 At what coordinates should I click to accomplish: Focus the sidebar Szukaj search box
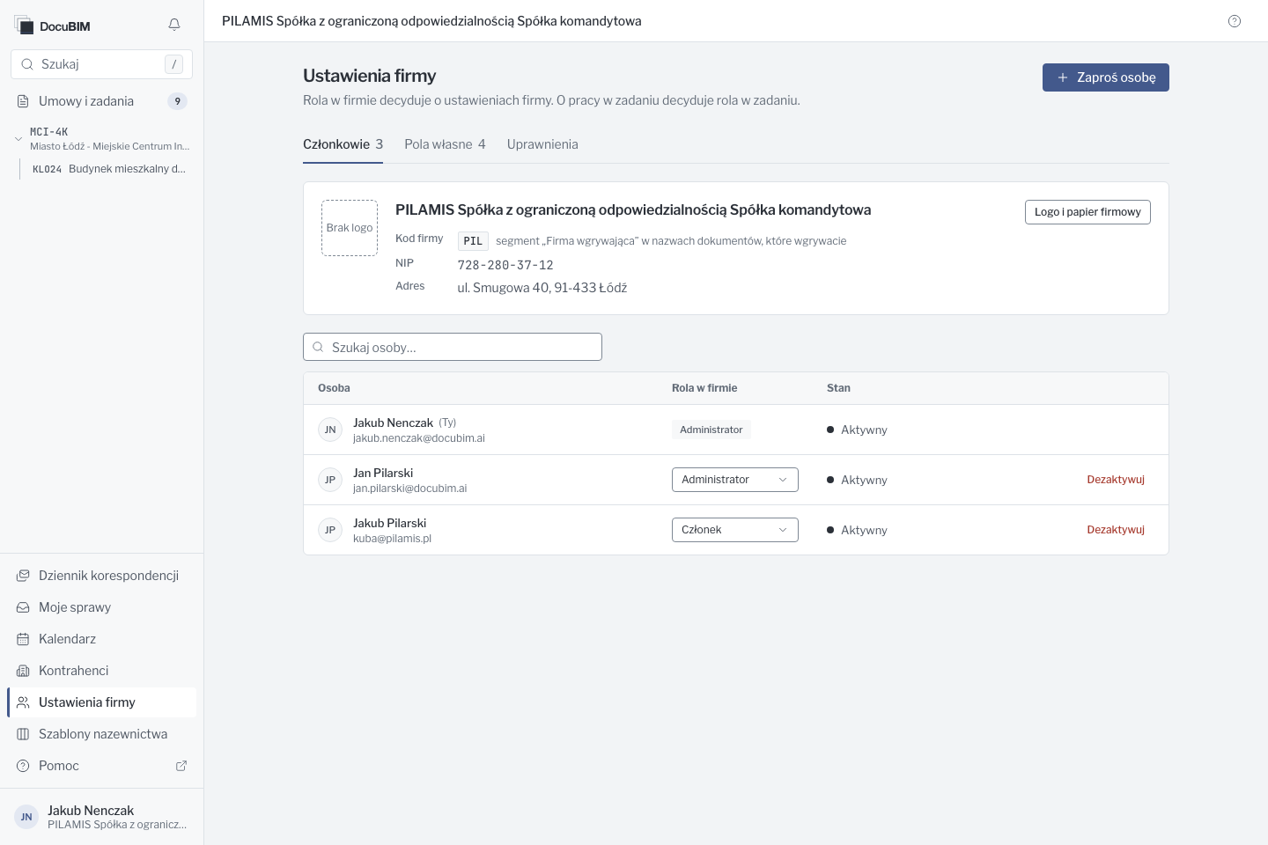(x=102, y=64)
